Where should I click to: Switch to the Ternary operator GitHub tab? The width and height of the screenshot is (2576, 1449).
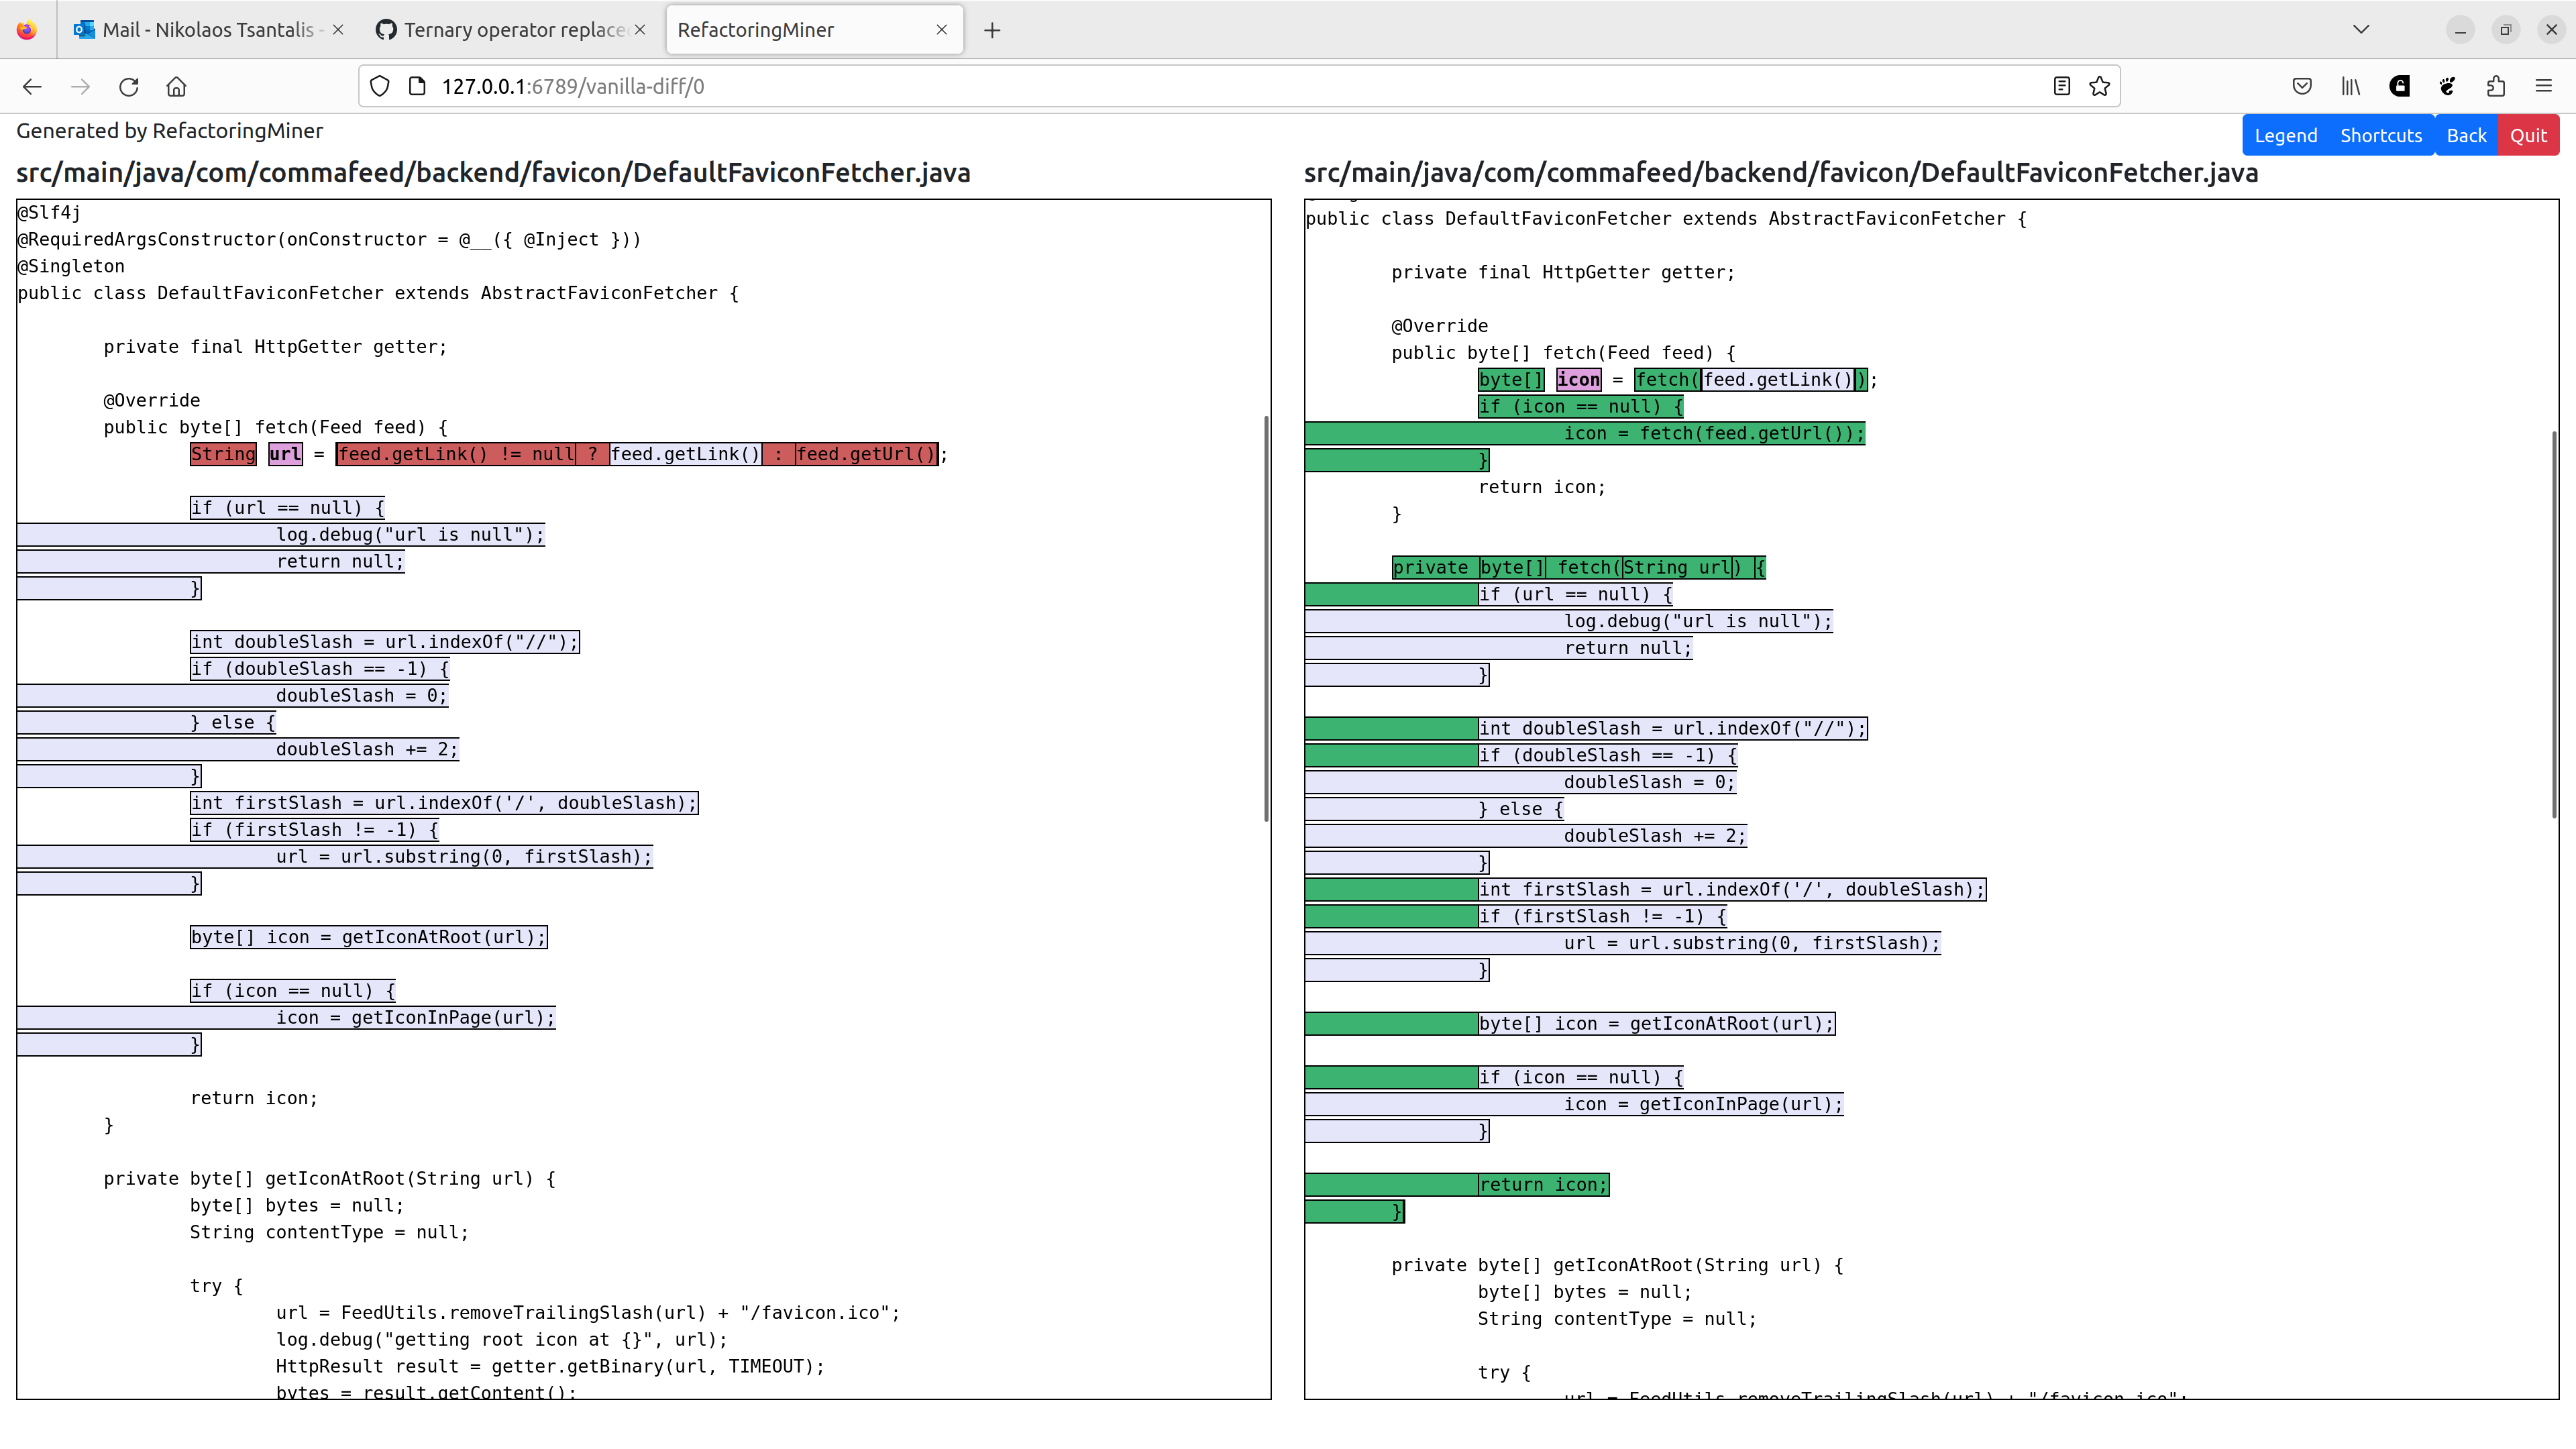(500, 29)
